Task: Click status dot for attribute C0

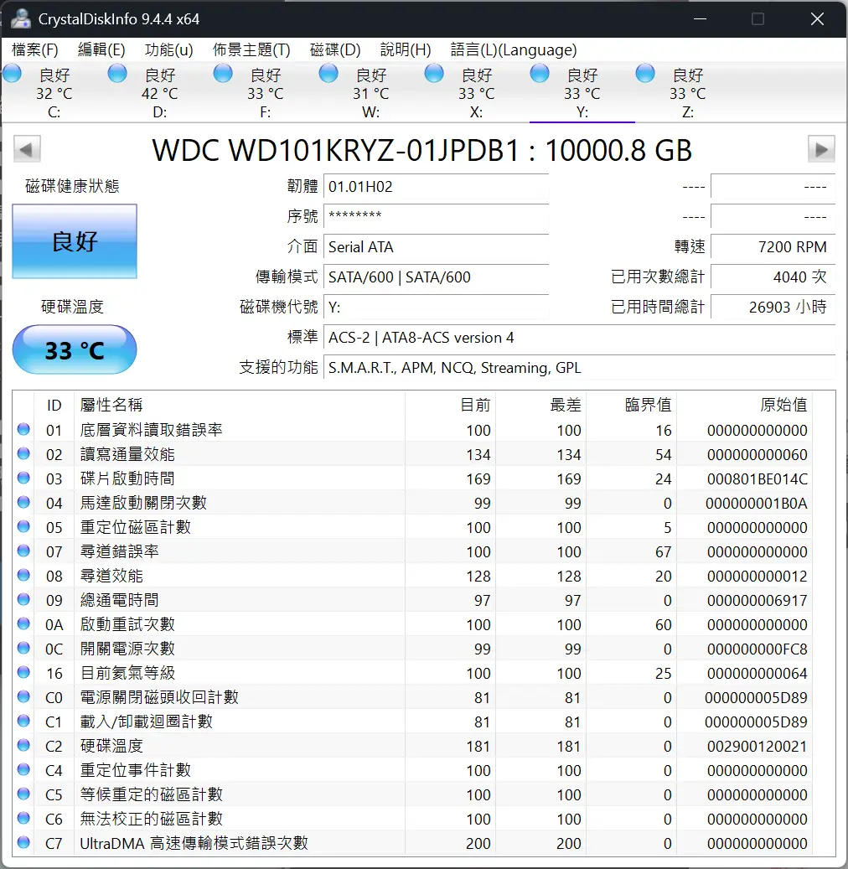Action: 23,696
